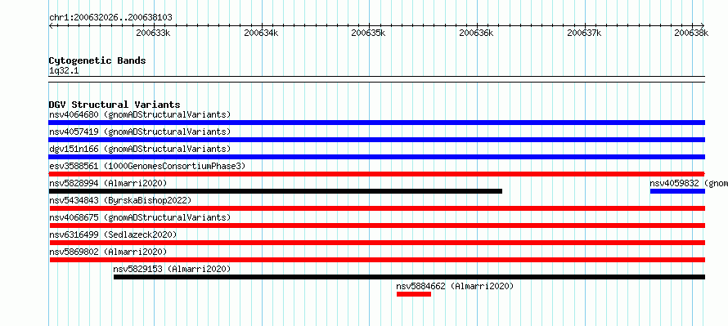The width and height of the screenshot is (728, 326).
Task: Click the 1q32.1 cytogenetic band bar
Action: click(376, 79)
